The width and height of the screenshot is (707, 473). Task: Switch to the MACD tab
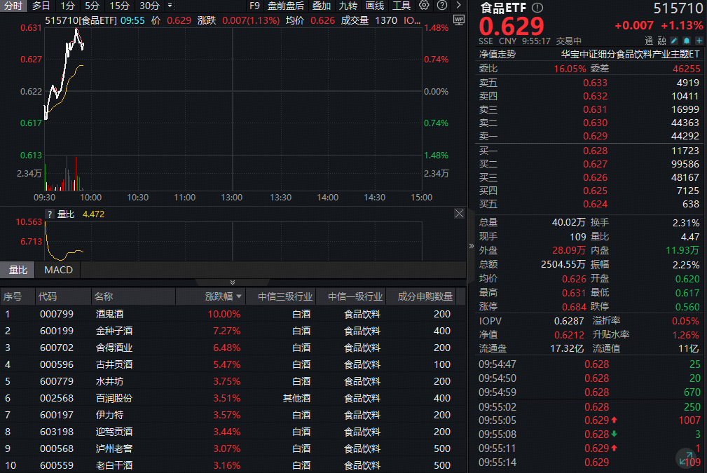(58, 270)
